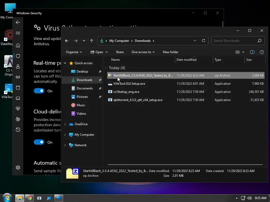Open the selected file with 7z Open
The width and height of the screenshot is (270, 202).
(97, 52)
